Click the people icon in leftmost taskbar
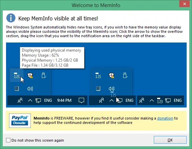The height and width of the screenshot is (149, 192). tap(20, 100)
